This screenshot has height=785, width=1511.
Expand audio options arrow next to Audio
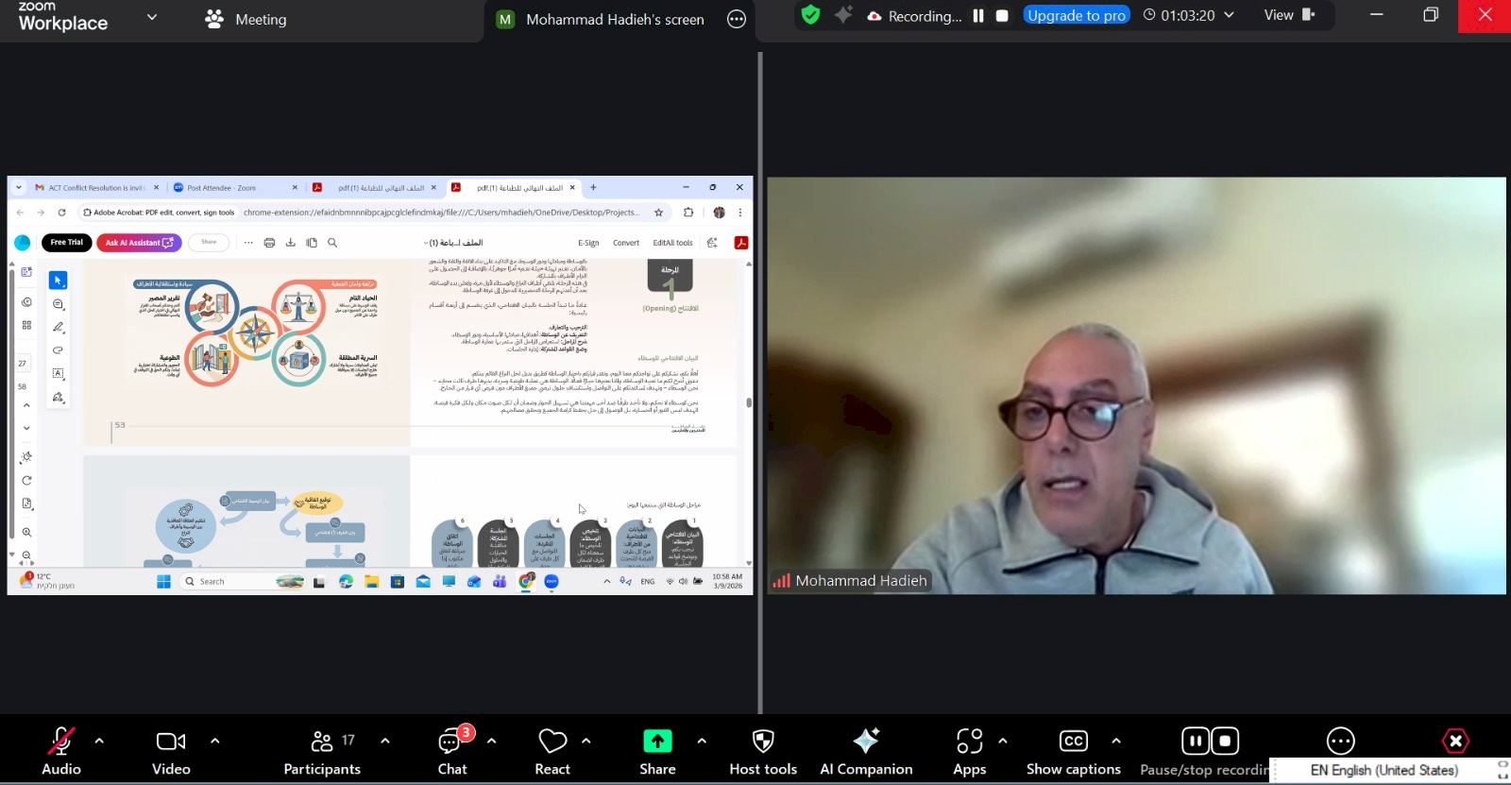(99, 742)
